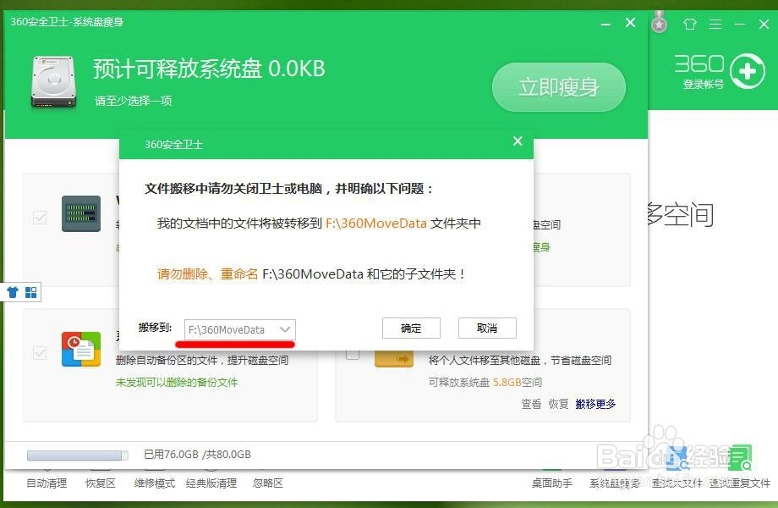Click the memory chip icon
Screen dimensions: 778x508
pyautogui.click(x=81, y=213)
